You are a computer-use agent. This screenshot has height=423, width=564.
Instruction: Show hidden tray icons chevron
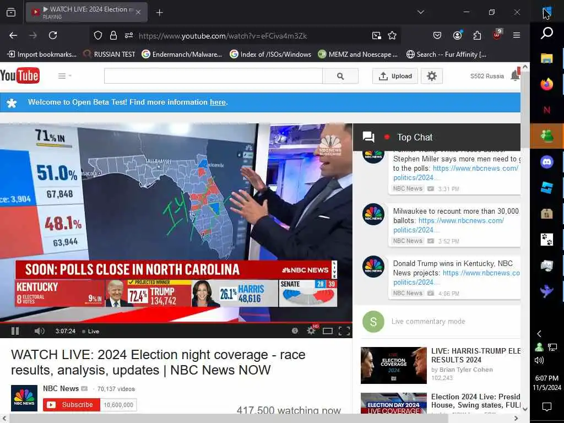pos(539,334)
